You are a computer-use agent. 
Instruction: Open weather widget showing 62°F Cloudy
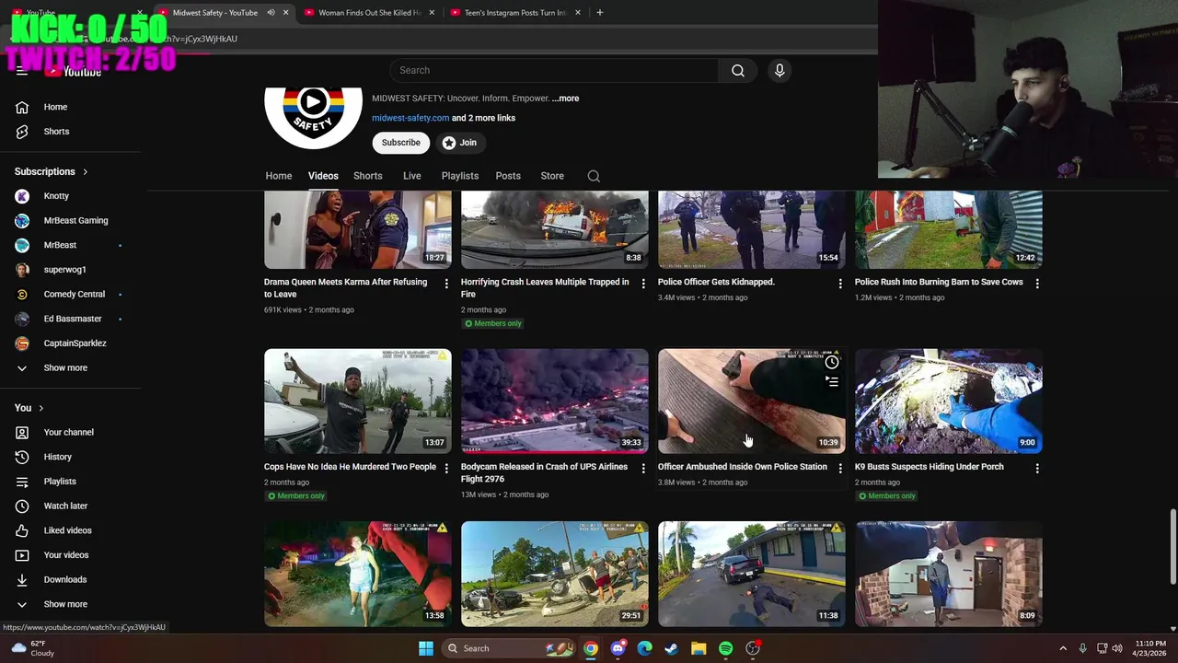pyautogui.click(x=31, y=648)
